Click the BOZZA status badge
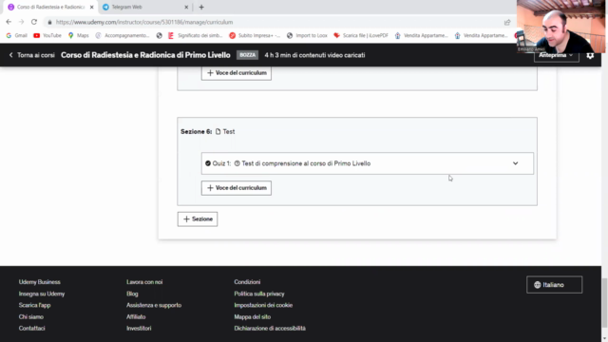This screenshot has height=342, width=608. 247,55
